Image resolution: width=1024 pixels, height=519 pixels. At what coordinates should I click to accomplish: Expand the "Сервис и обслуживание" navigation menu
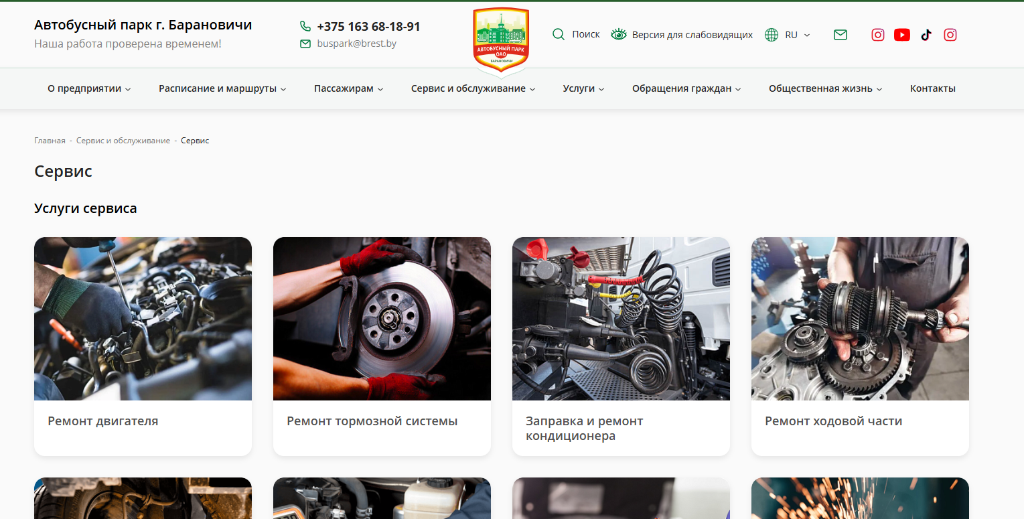473,88
